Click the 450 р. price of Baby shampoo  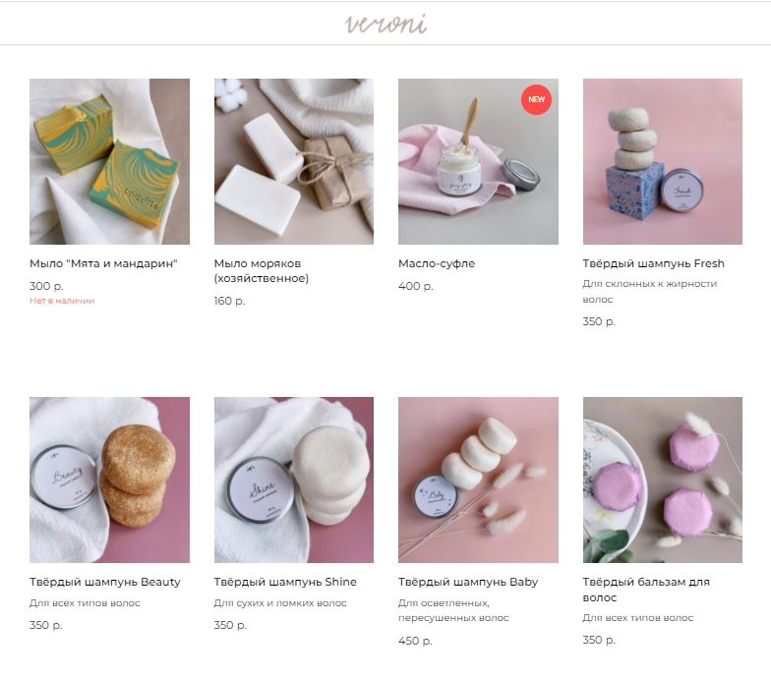tap(415, 641)
